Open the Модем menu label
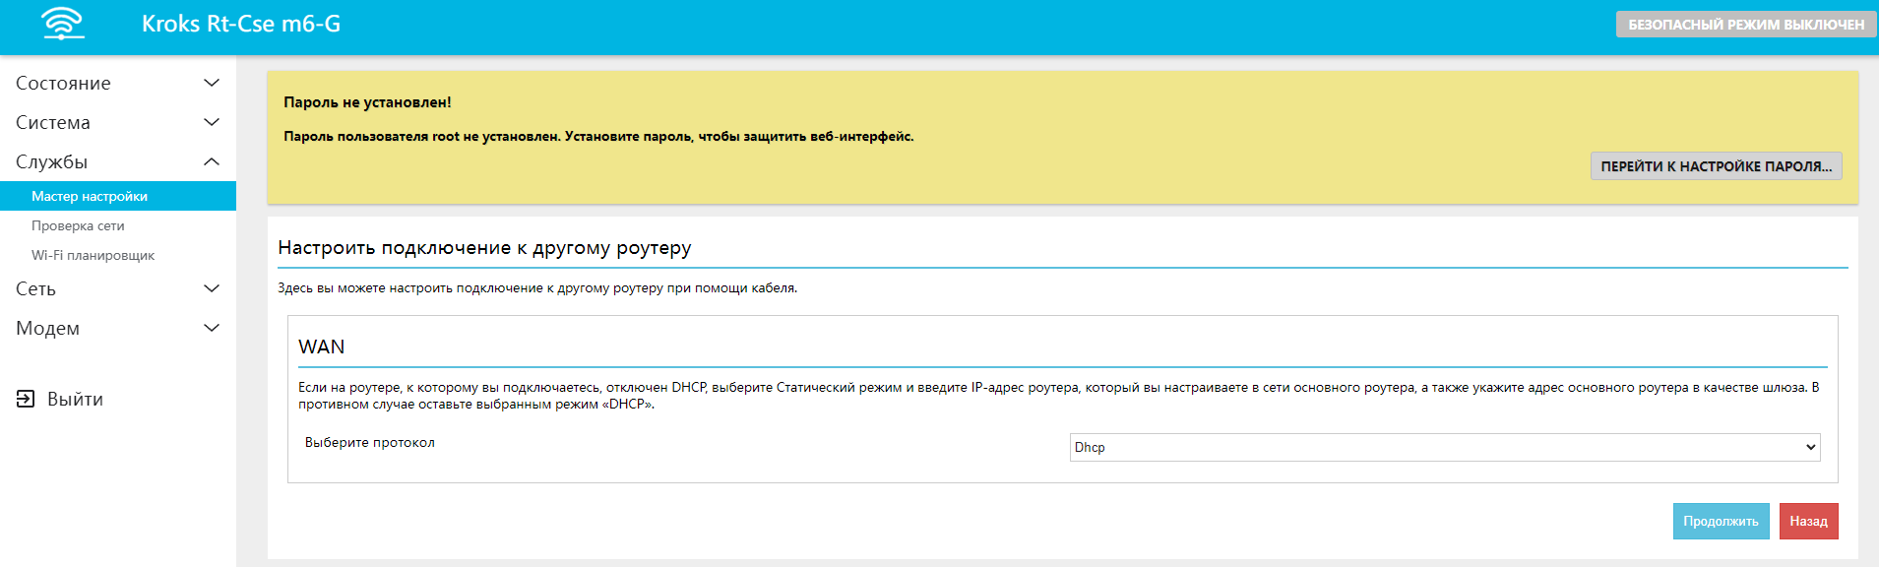The height and width of the screenshot is (567, 1879). 47,329
